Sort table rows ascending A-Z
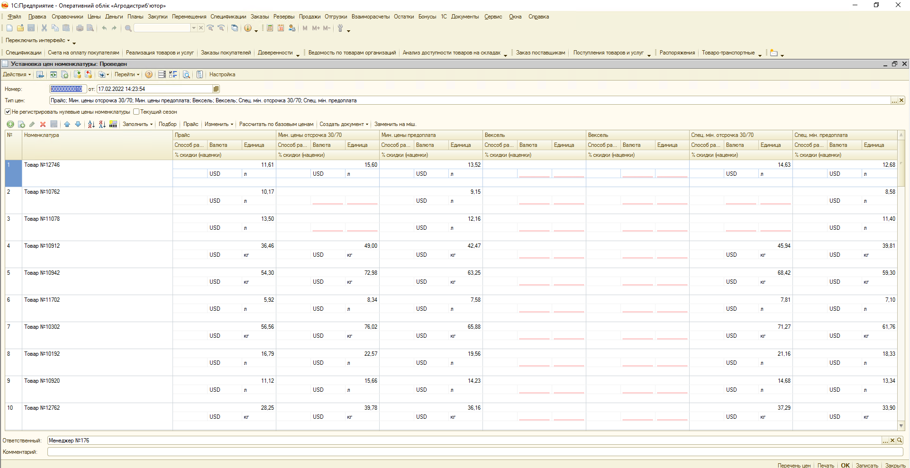 coord(91,124)
